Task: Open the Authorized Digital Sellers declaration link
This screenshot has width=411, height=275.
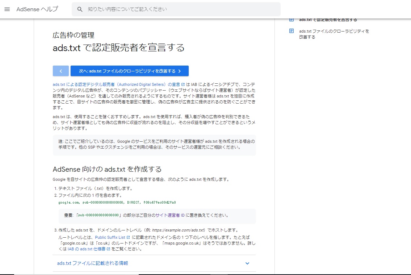Action: [x=116, y=84]
